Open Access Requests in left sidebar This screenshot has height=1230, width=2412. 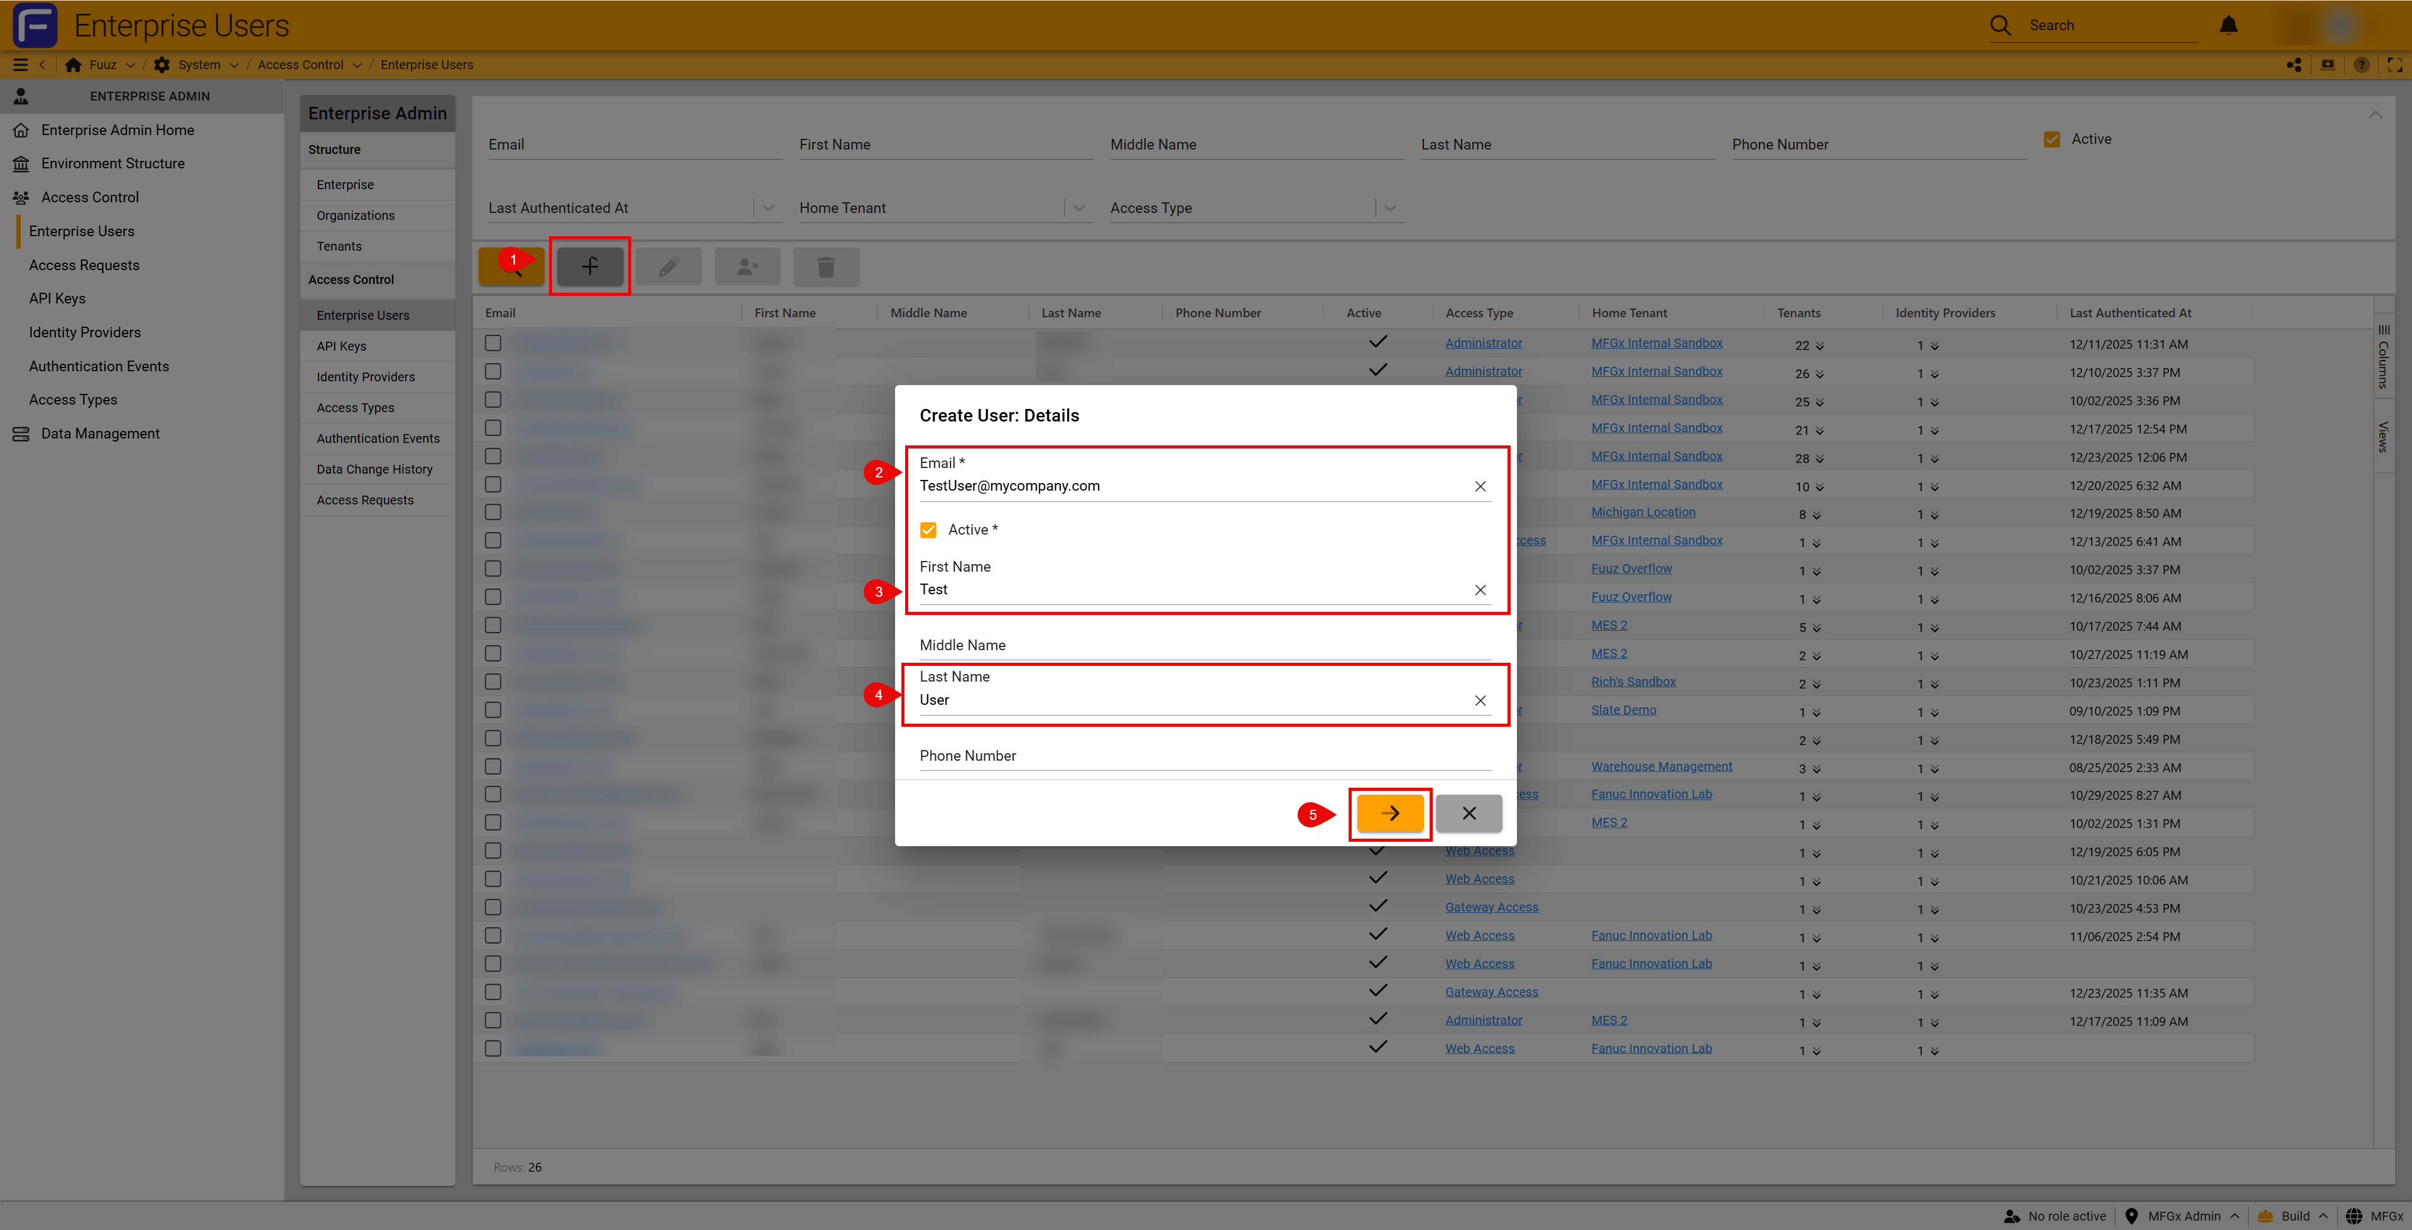[84, 265]
